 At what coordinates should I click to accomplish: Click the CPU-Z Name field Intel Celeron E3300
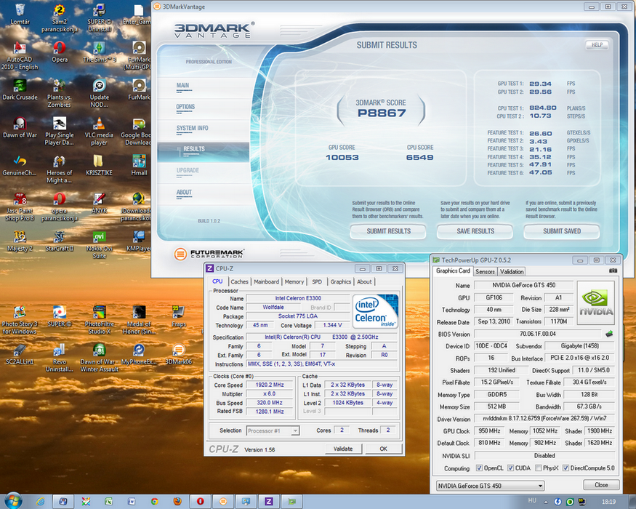pos(298,298)
